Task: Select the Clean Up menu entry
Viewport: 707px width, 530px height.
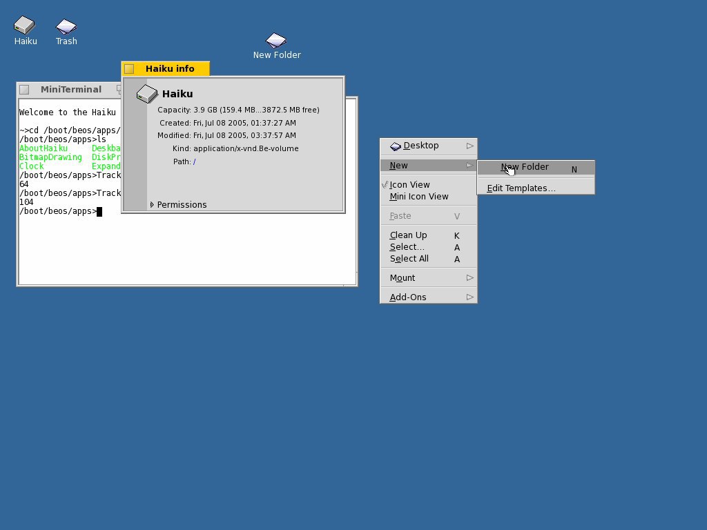Action: (428, 235)
